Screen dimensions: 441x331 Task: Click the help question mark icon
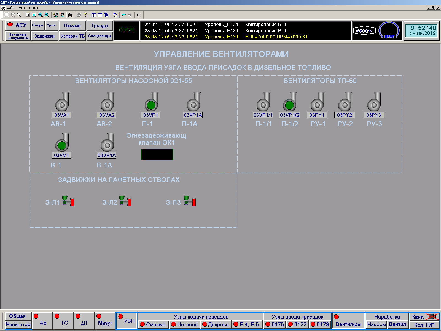(85, 15)
